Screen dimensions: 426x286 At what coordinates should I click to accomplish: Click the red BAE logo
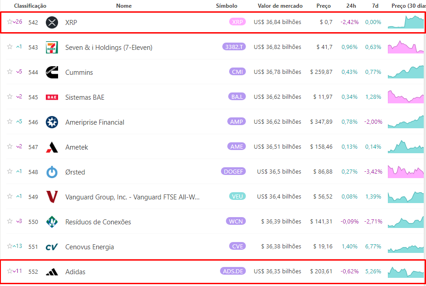click(52, 97)
